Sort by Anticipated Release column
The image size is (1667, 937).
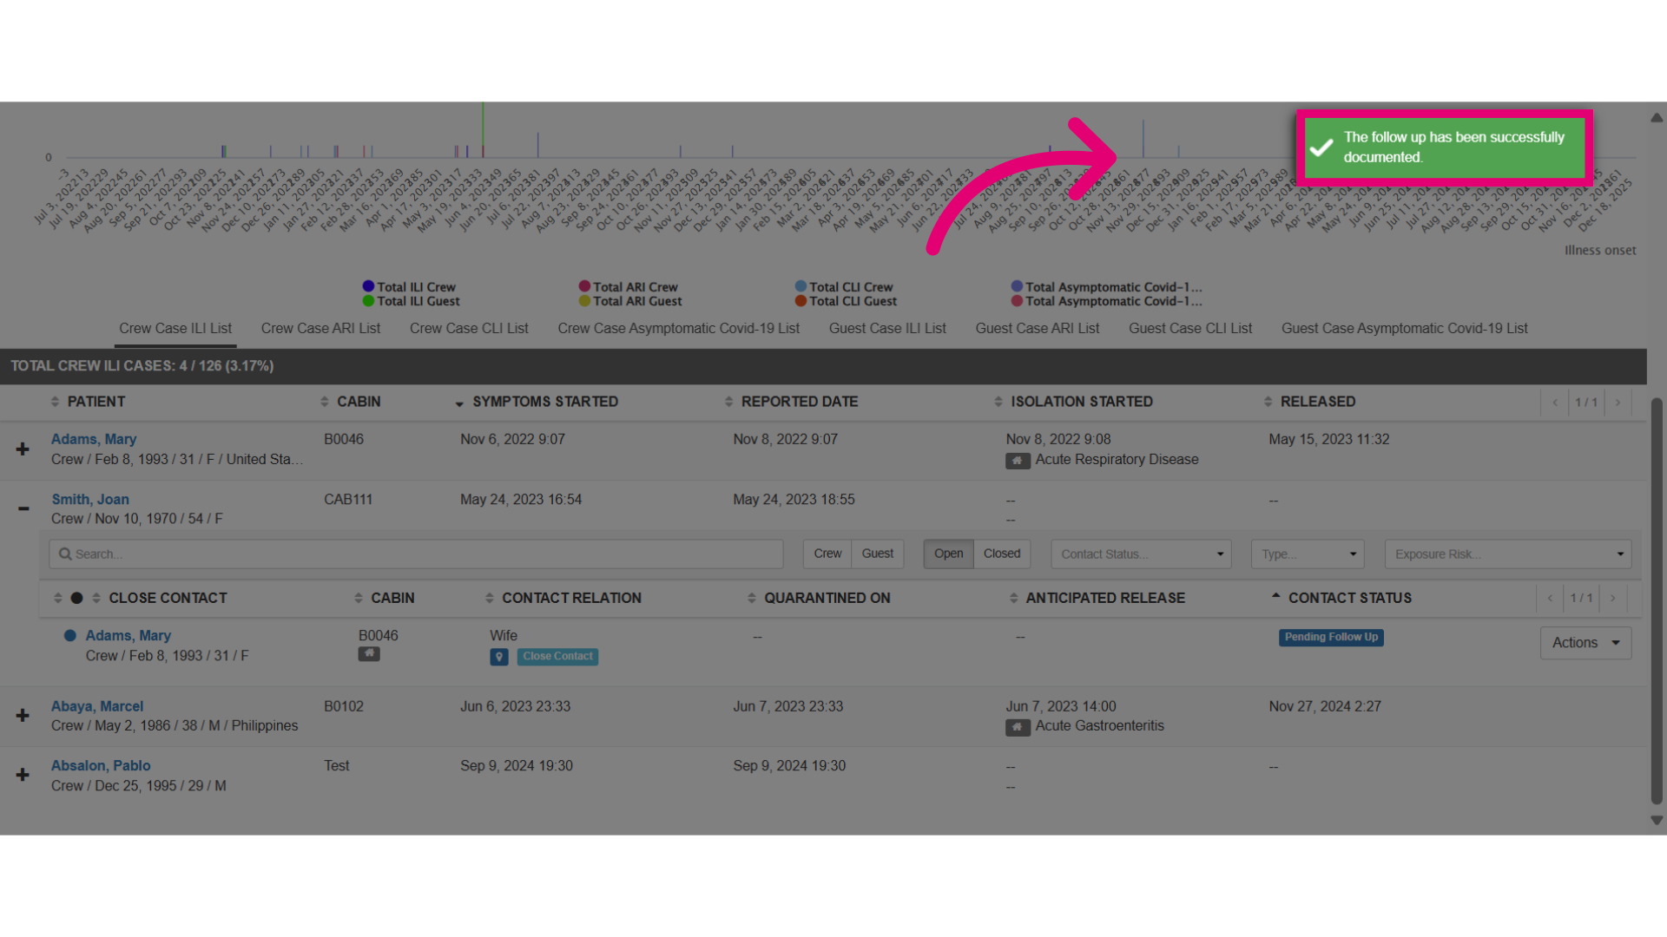tap(1097, 599)
